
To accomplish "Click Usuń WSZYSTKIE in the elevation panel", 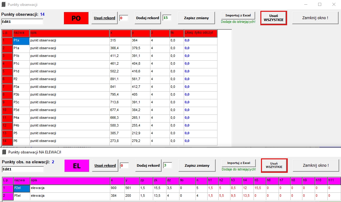I will [x=274, y=165].
